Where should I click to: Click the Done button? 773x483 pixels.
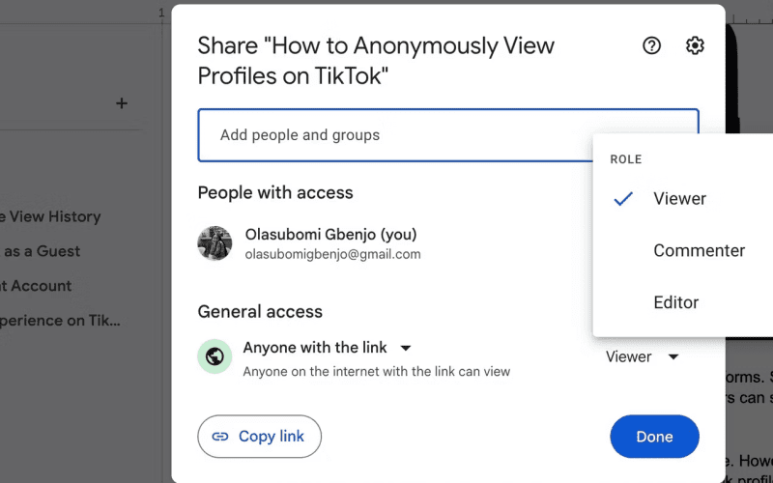[654, 437]
